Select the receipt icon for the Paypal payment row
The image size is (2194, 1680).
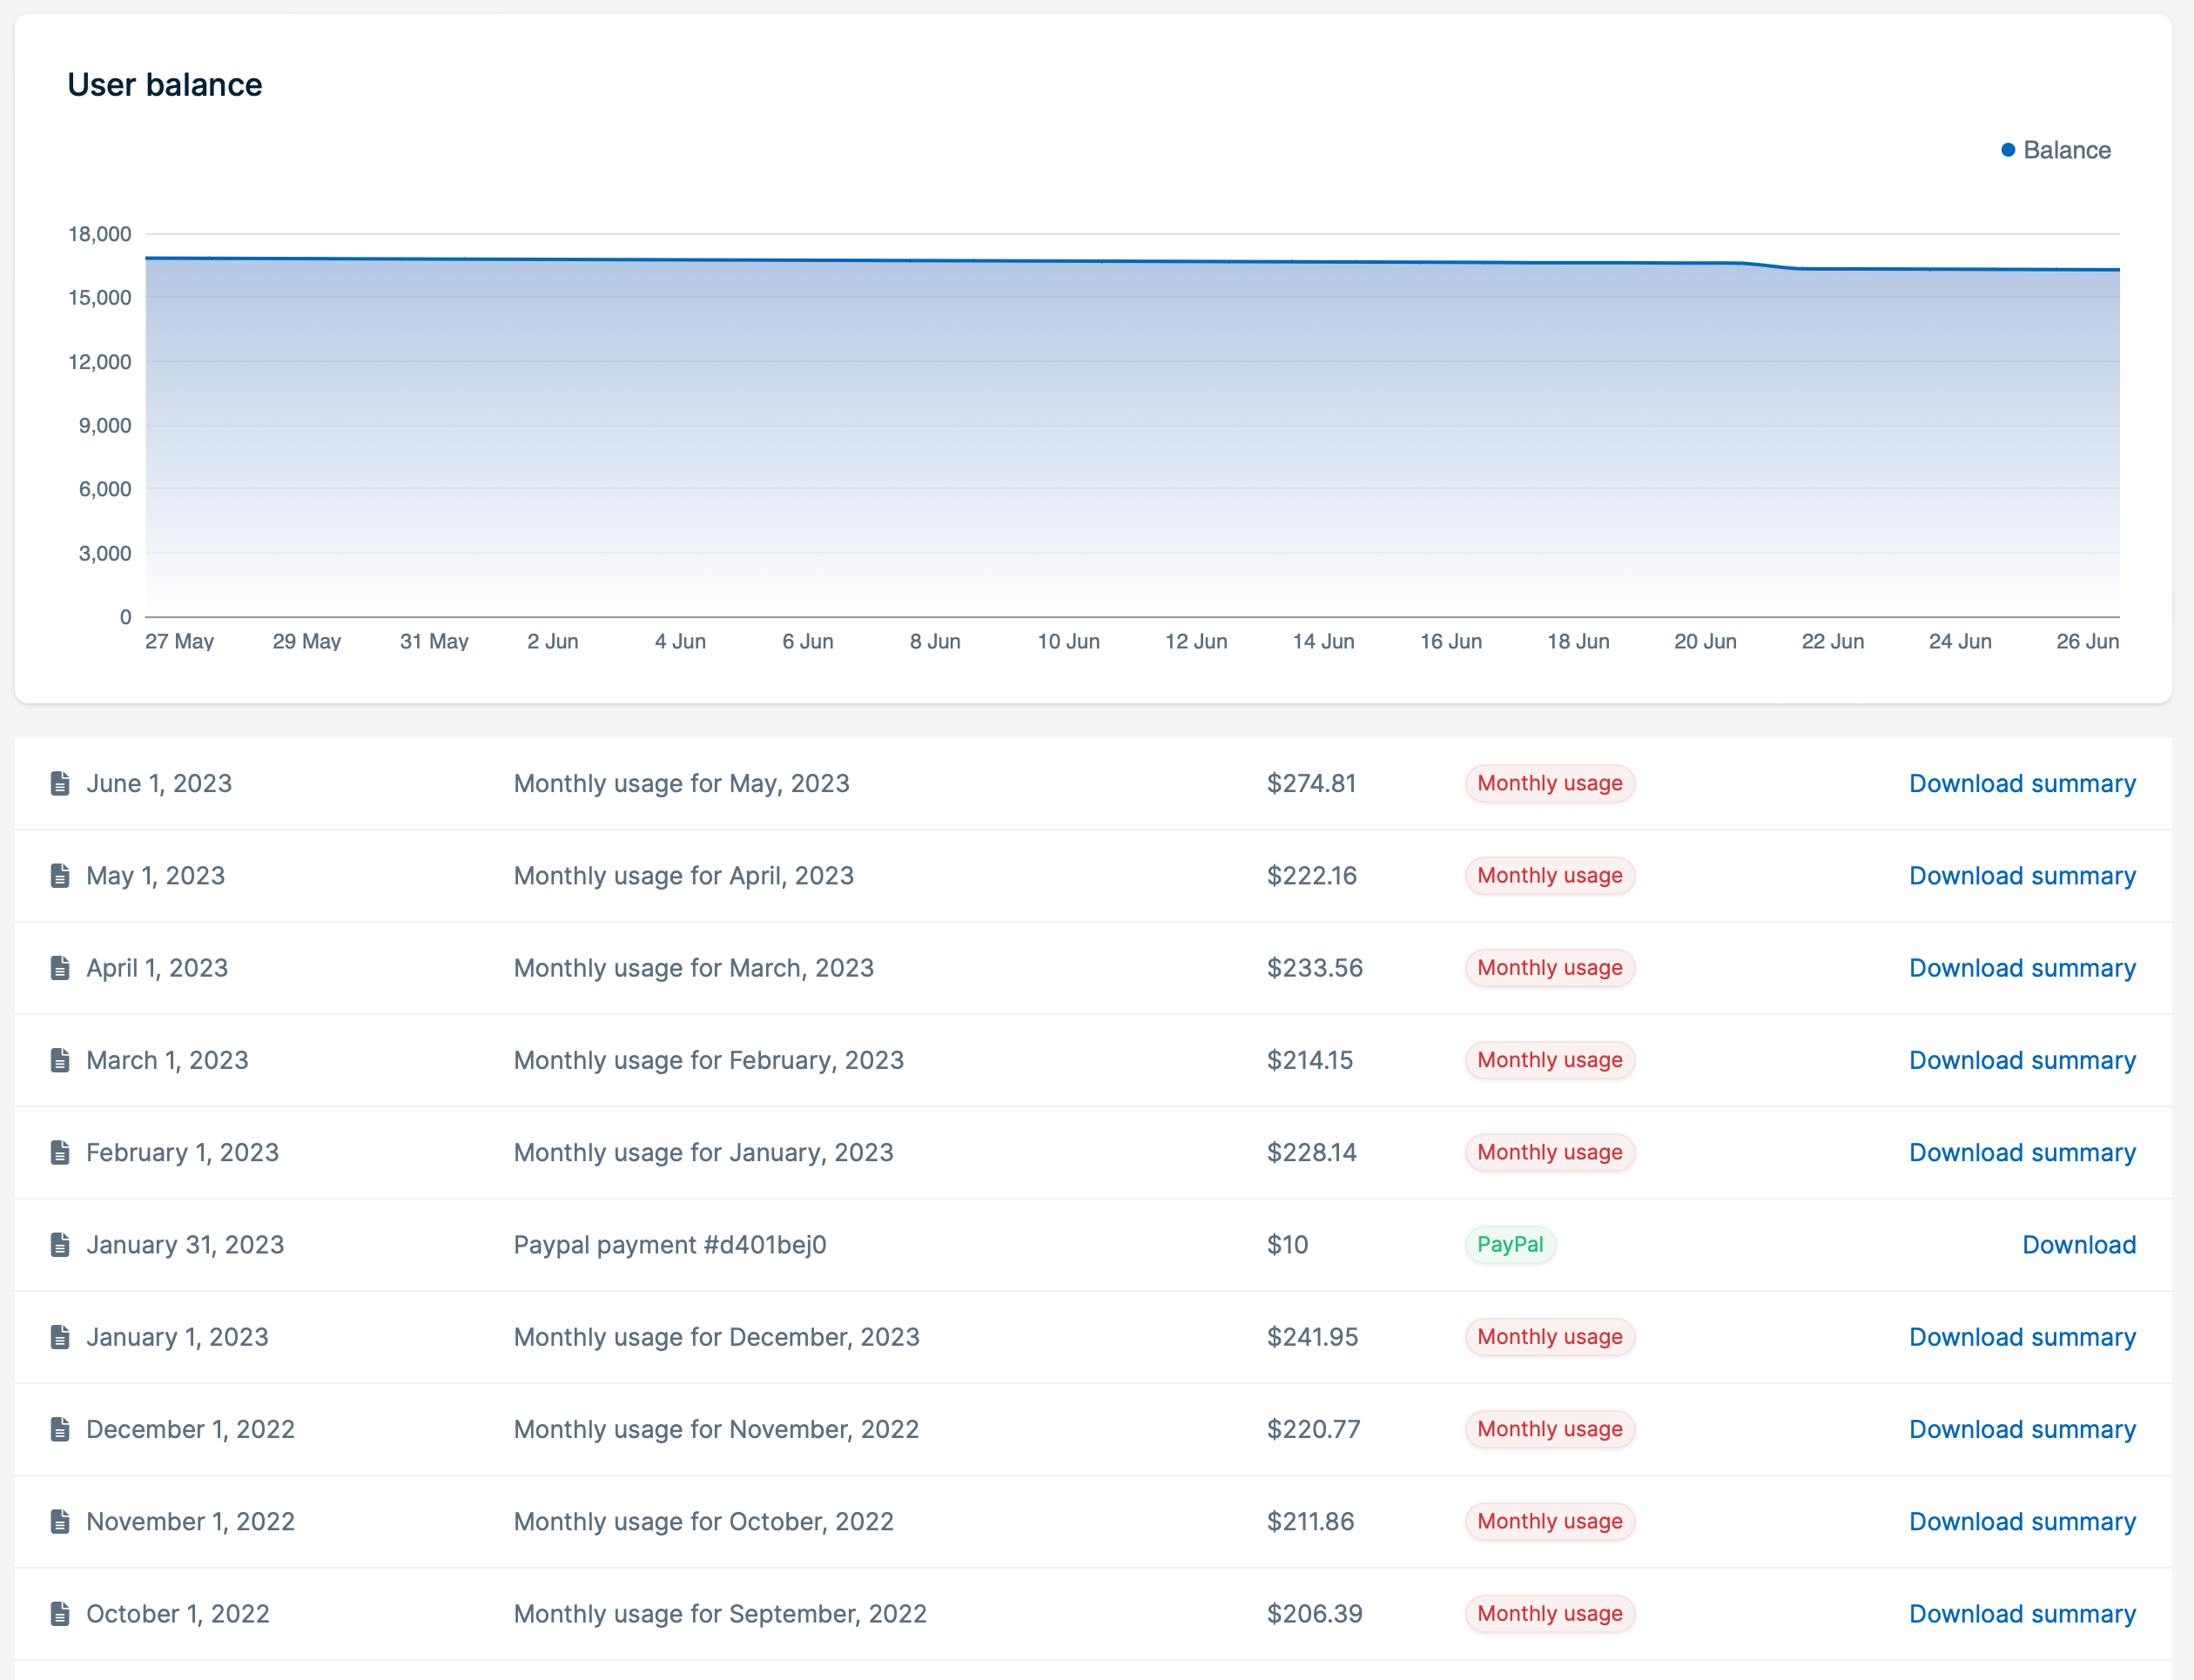click(59, 1245)
